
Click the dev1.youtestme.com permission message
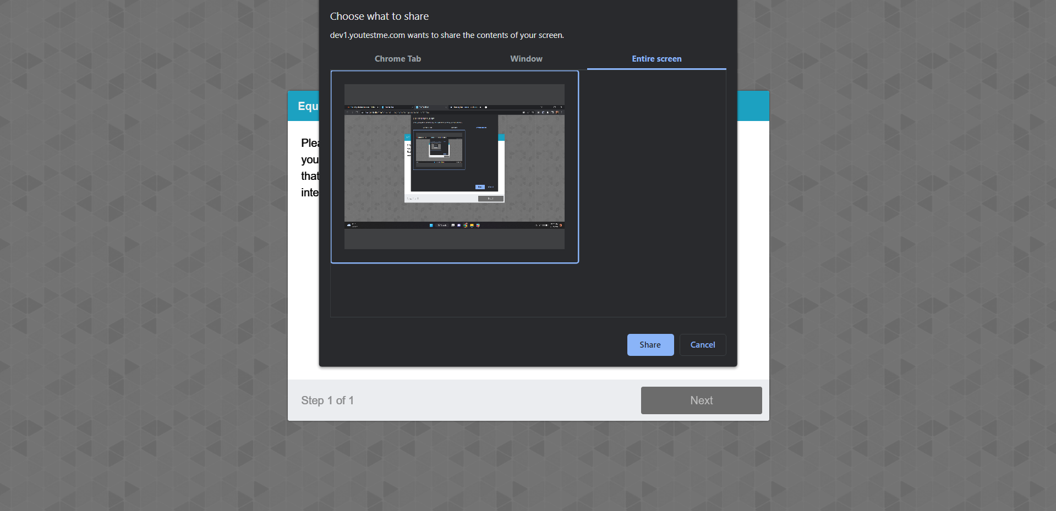(446, 35)
